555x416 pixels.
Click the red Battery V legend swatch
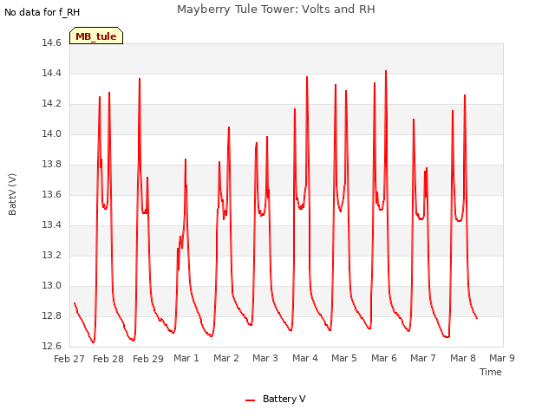[251, 400]
